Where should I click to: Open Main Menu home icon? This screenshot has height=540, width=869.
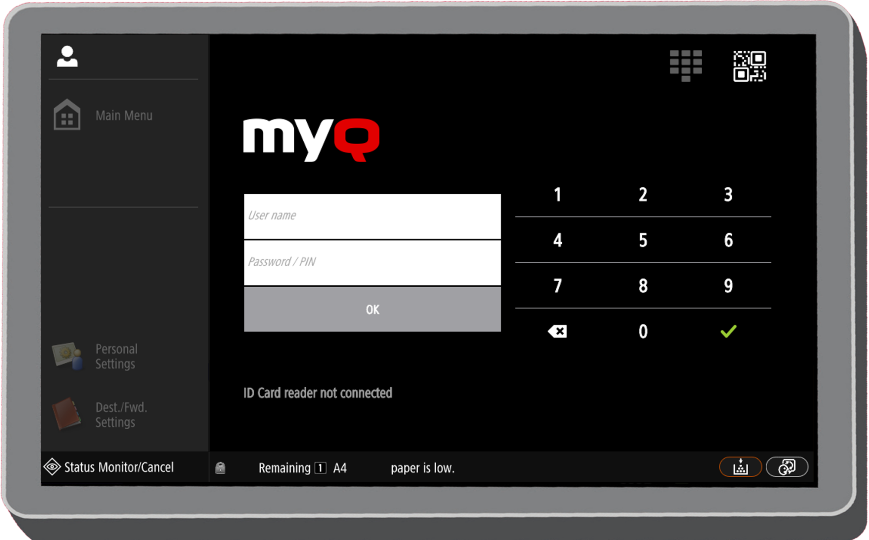[67, 115]
